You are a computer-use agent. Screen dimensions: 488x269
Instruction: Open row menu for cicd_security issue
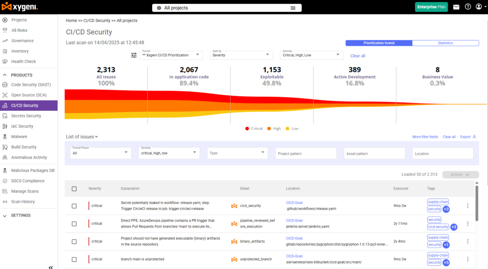click(468, 206)
